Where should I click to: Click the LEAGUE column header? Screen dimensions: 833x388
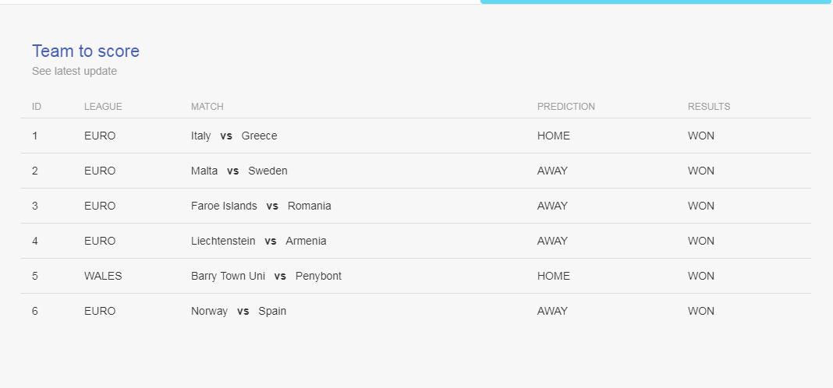tap(103, 107)
